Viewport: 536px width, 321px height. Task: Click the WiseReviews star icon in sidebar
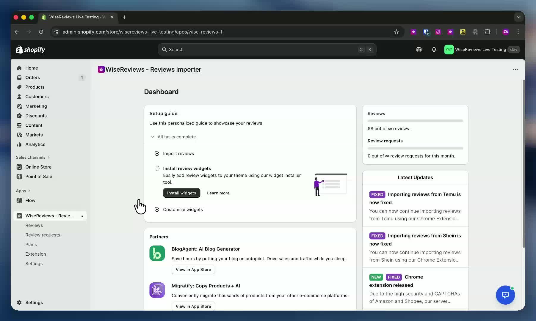(19, 216)
